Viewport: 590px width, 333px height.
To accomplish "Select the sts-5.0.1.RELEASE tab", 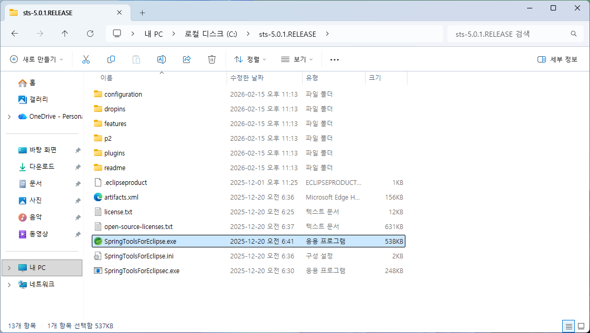I will [x=66, y=13].
